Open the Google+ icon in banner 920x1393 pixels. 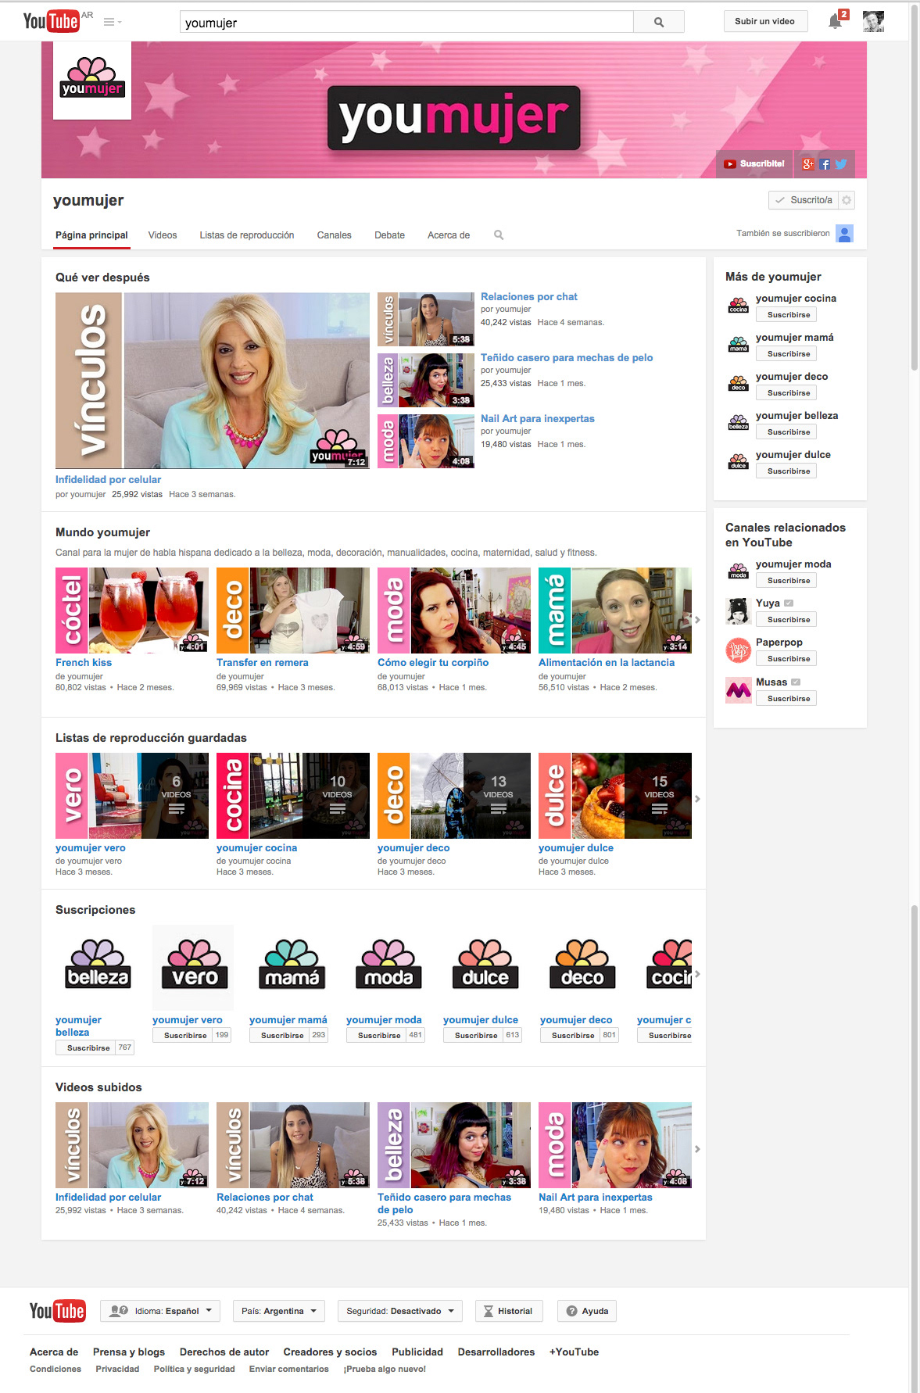tap(808, 164)
